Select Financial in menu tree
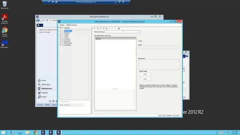 (x=67, y=33)
